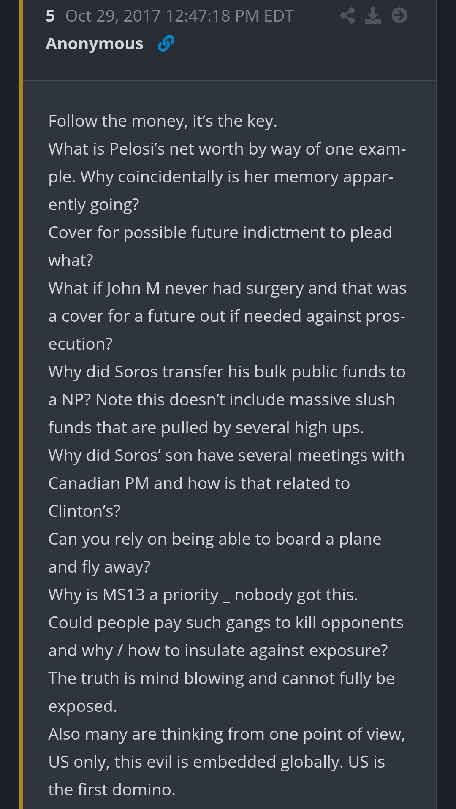Click the Oct 29, 2017 timestamp
456x809 pixels.
(x=179, y=16)
